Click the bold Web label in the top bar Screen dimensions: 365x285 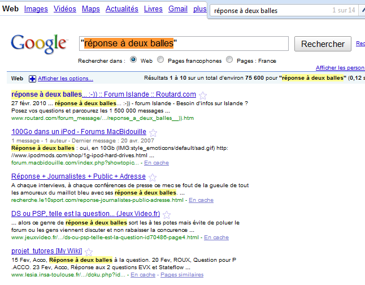pos(10,9)
